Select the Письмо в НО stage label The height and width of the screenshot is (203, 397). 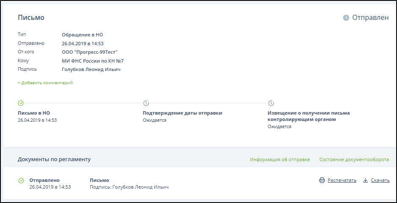pyautogui.click(x=34, y=113)
